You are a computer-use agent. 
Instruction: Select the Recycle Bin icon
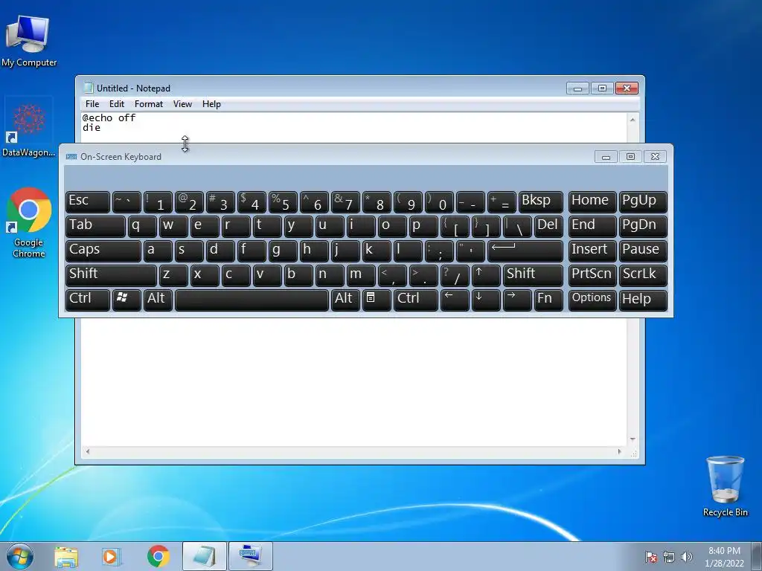coord(725,485)
